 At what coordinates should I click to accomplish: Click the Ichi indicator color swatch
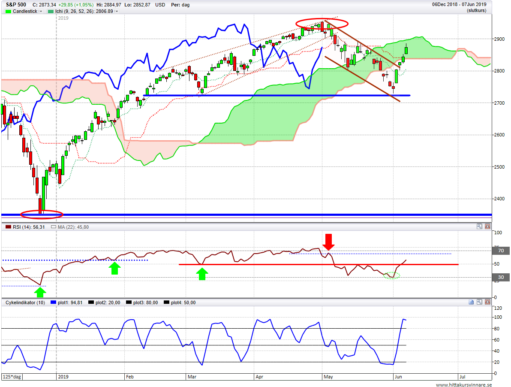tap(51, 12)
